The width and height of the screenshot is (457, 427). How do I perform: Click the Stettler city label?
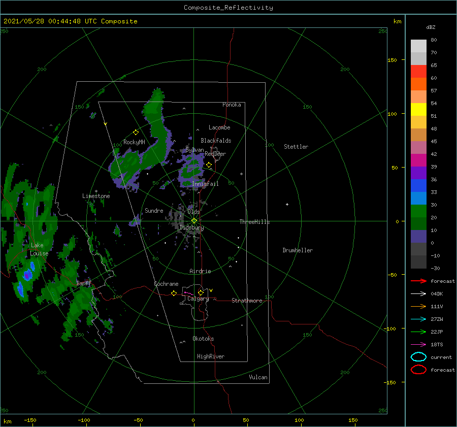point(296,147)
